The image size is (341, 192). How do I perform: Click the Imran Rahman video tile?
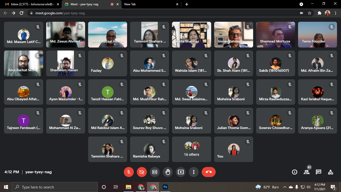tap(233, 34)
